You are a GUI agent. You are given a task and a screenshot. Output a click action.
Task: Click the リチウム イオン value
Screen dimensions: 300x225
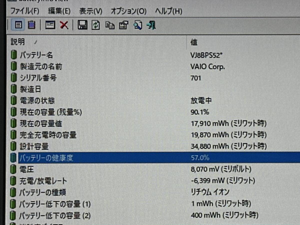[x=210, y=192]
